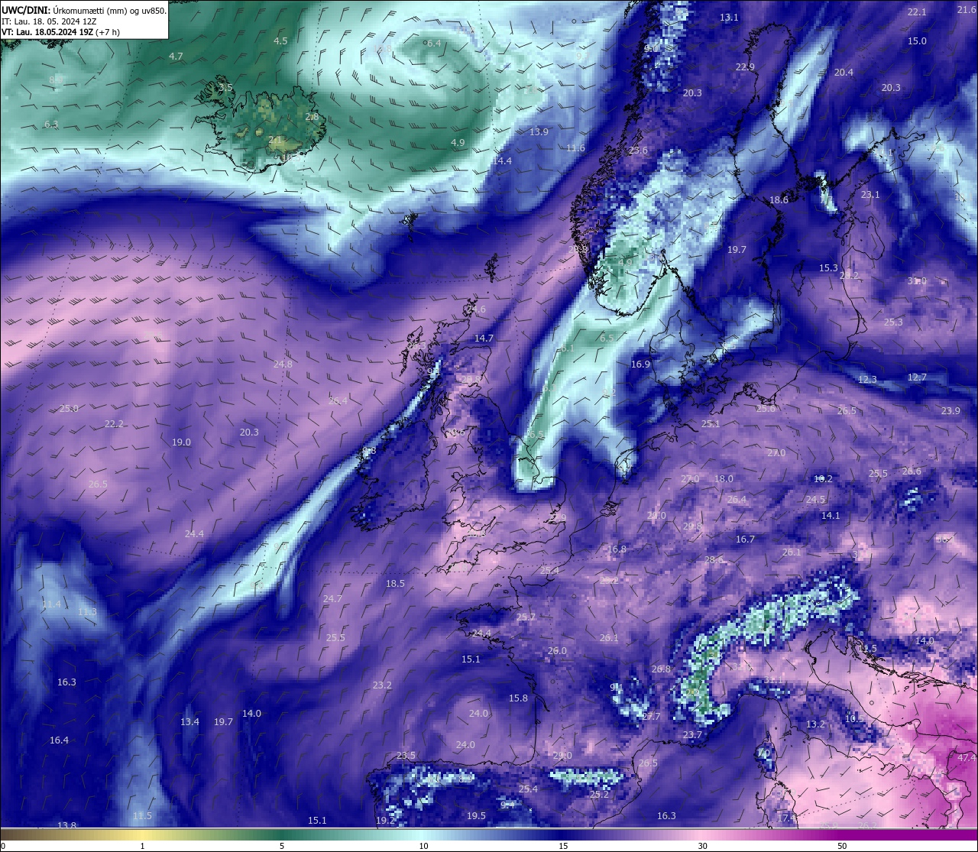
Task: Click the 13.9 map value
Action: [x=539, y=132]
